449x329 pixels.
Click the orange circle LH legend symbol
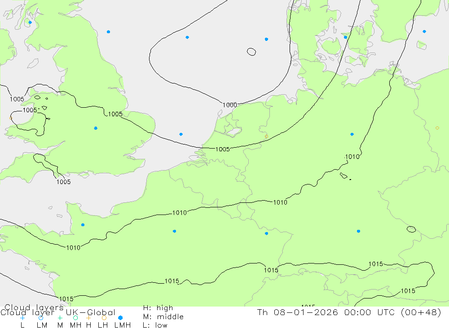pos(104,318)
